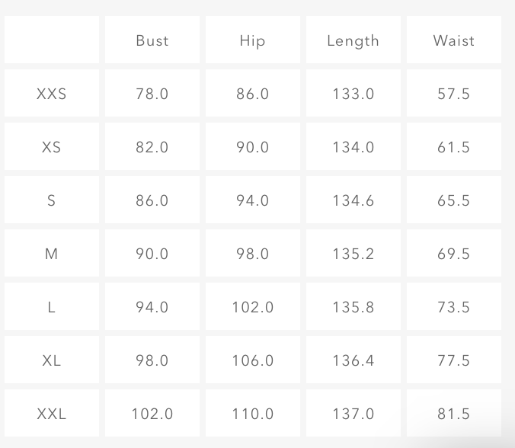The width and height of the screenshot is (515, 448).
Task: Select the XXL size row label
Action: pyautogui.click(x=52, y=414)
